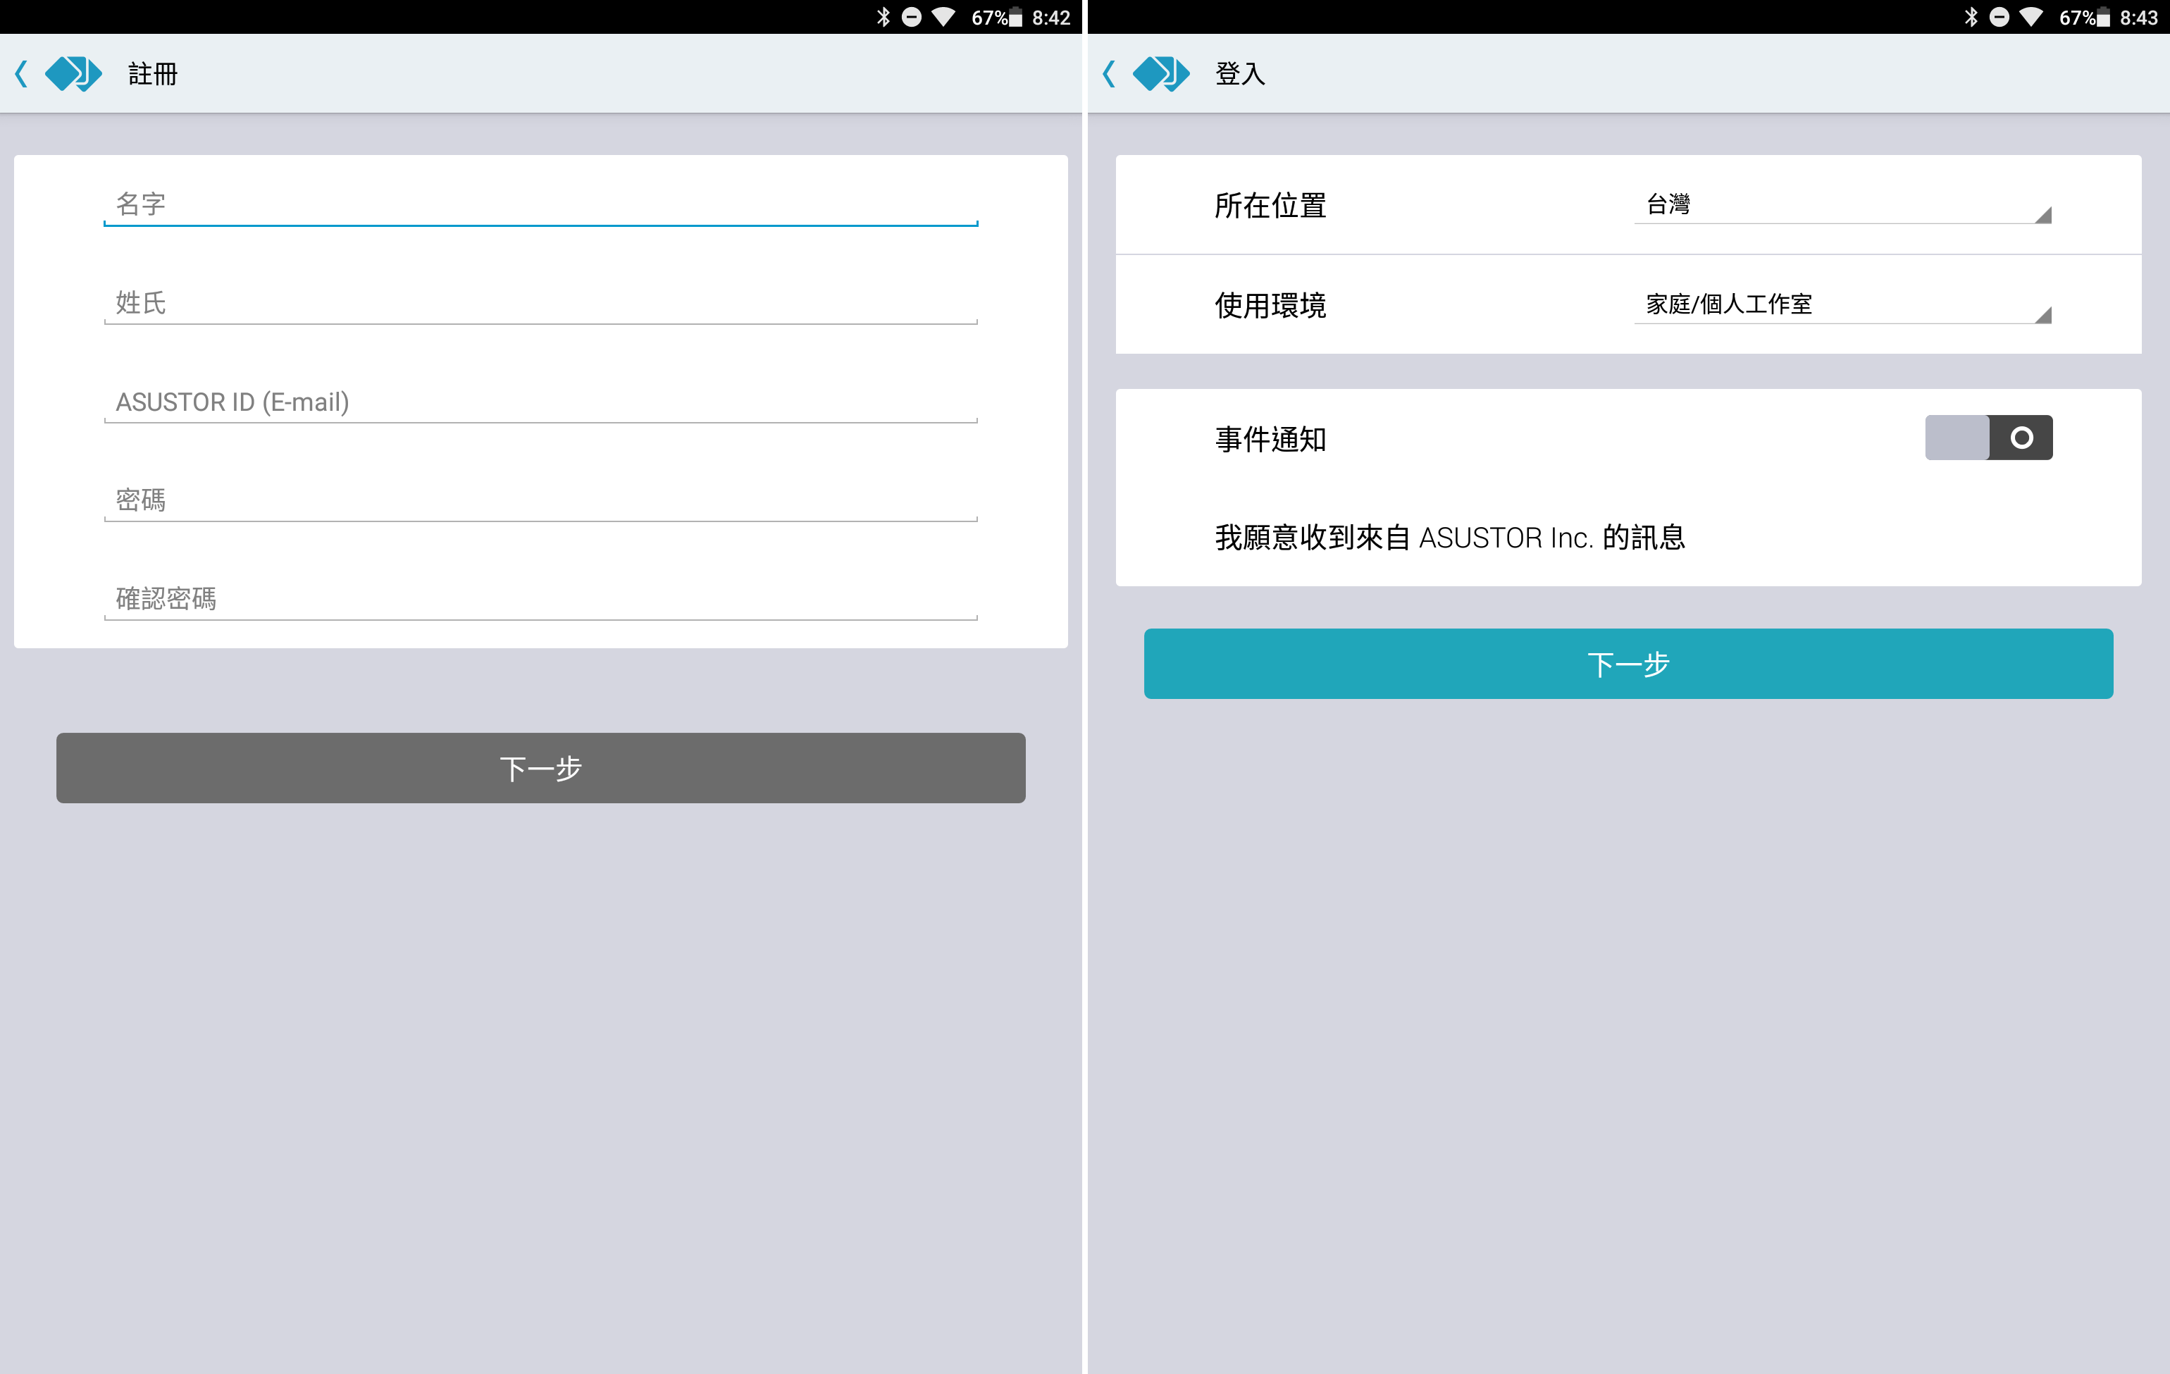
Task: Tap the 登入 title text
Action: 1240,74
